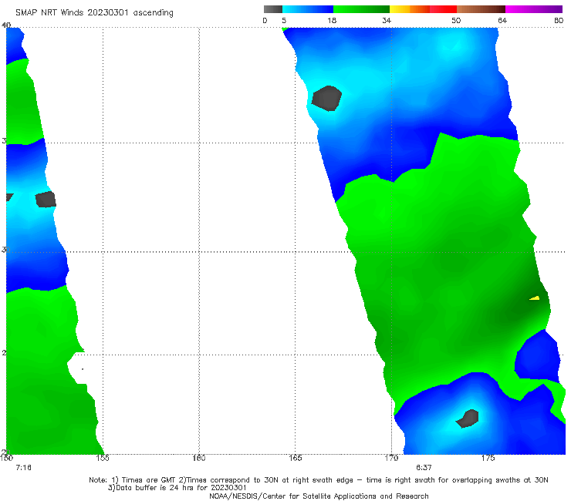The image size is (571, 501).
Task: Click the 'Data buffer is 24 hrs' note
Action: click(177, 488)
